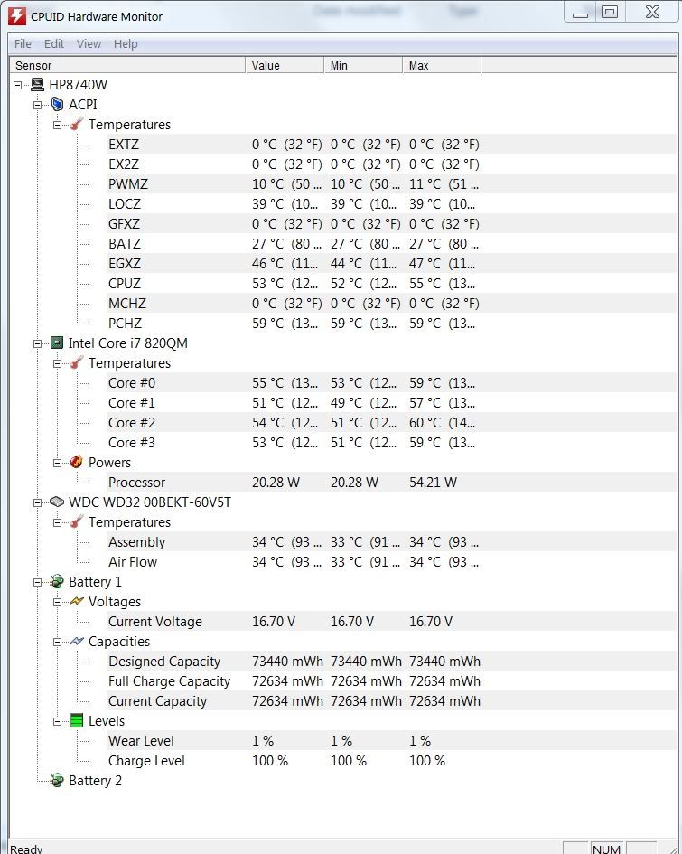Click the green Levels icon
682x854 pixels.
[77, 721]
